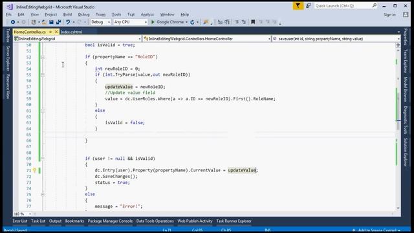The width and height of the screenshot is (414, 233).
Task: Close the HomeController.cs tab
Action: pos(56,32)
